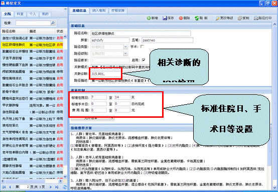Switch to the 全院 tab

tap(8, 14)
